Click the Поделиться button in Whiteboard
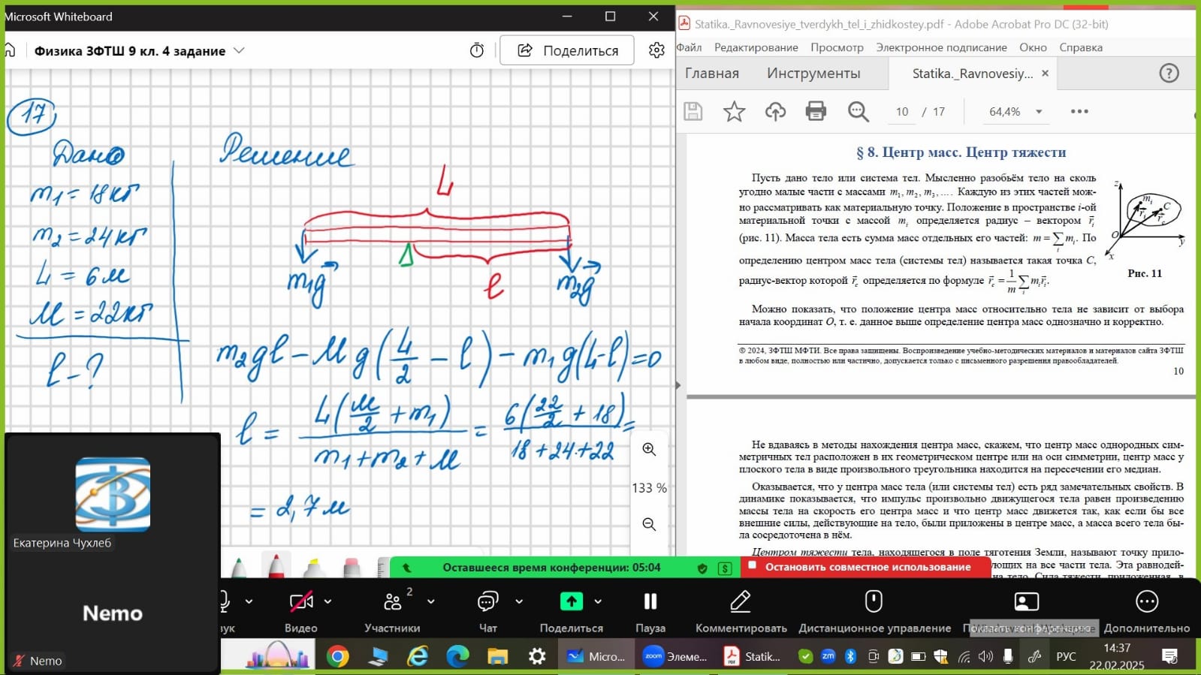Screen dimensions: 1201x675 coord(567,50)
